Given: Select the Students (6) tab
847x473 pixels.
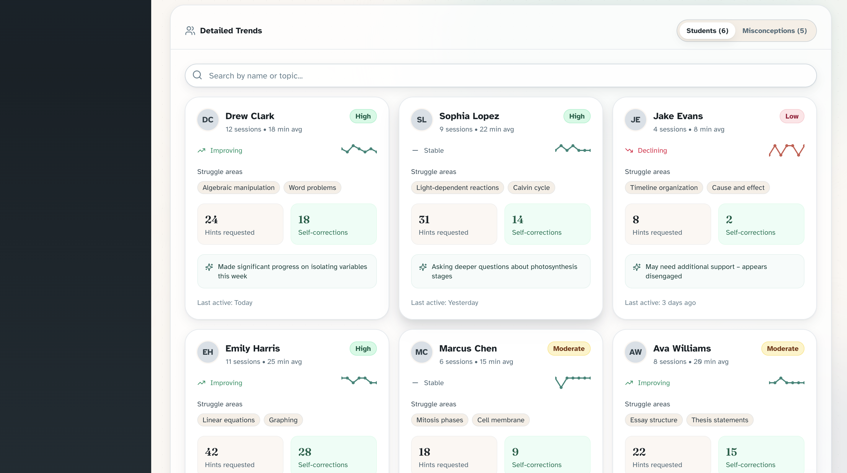Looking at the screenshot, I should coord(707,31).
